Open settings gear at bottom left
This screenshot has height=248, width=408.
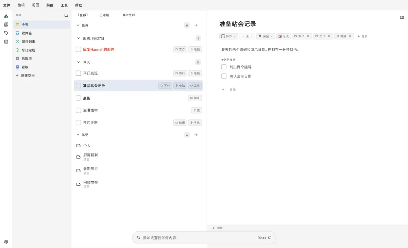[x=6, y=242]
